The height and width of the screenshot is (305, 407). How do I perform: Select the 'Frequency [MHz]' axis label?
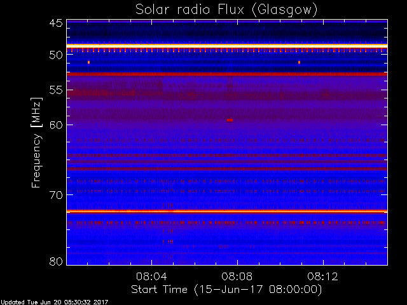pyautogui.click(x=36, y=142)
